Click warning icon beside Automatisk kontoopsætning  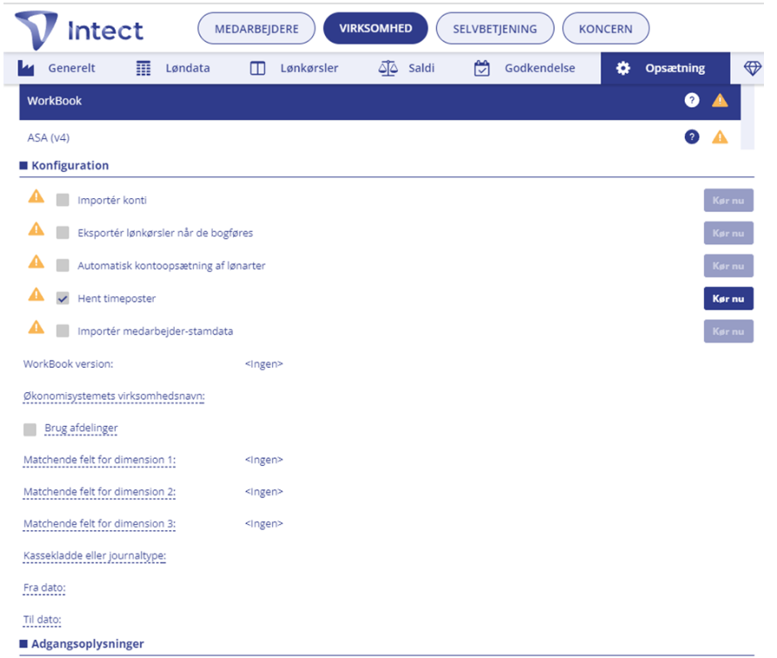tap(37, 263)
